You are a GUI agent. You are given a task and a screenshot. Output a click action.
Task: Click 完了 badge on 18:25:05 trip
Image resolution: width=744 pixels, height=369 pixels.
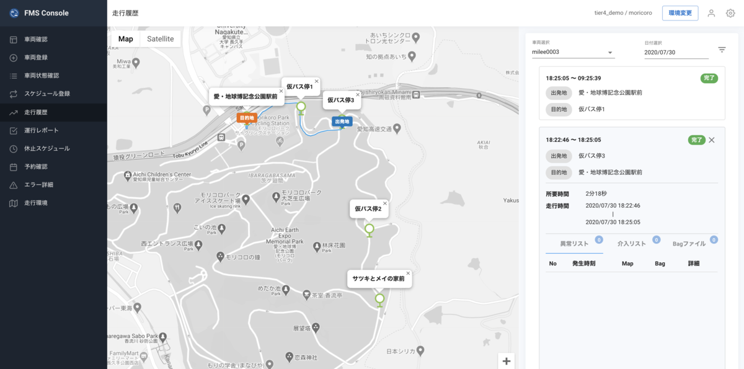click(x=709, y=78)
